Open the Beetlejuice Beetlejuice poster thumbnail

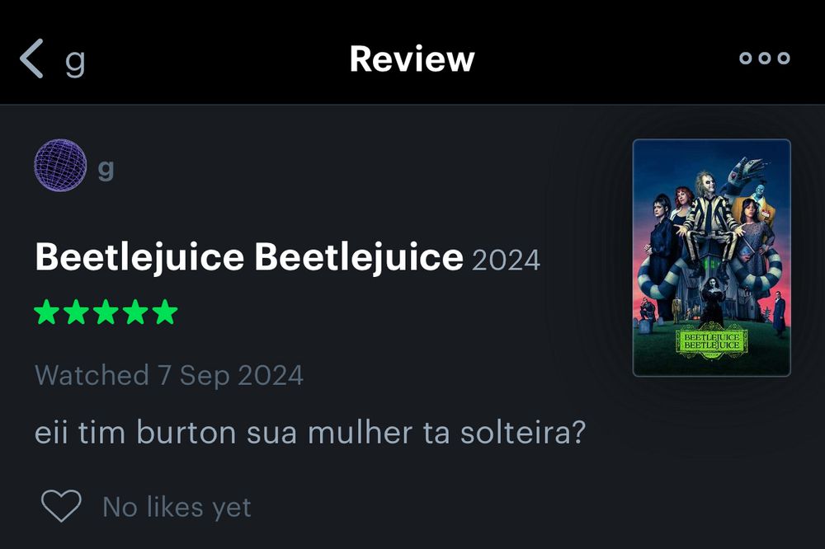711,258
